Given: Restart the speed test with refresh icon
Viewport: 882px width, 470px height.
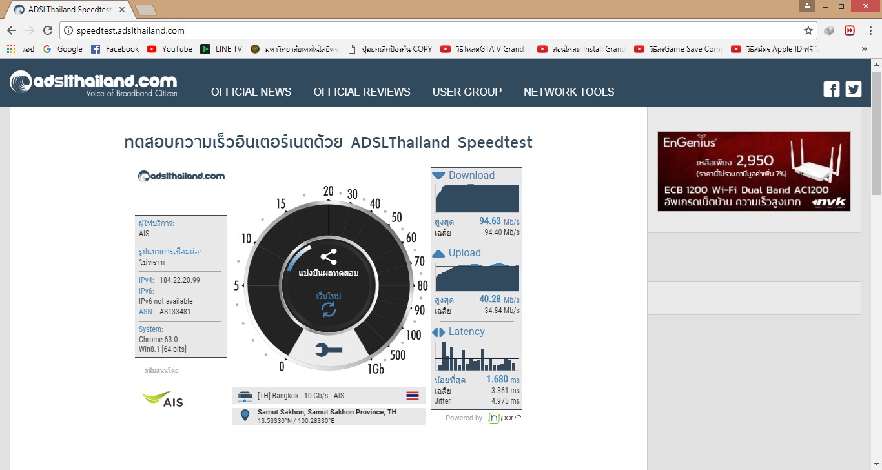Looking at the screenshot, I should [329, 310].
